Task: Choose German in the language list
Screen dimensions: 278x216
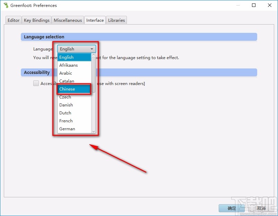Action: [74, 129]
